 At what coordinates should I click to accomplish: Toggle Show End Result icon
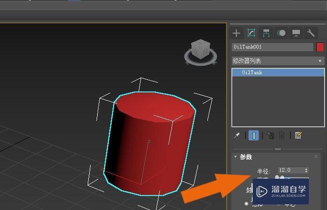254,135
